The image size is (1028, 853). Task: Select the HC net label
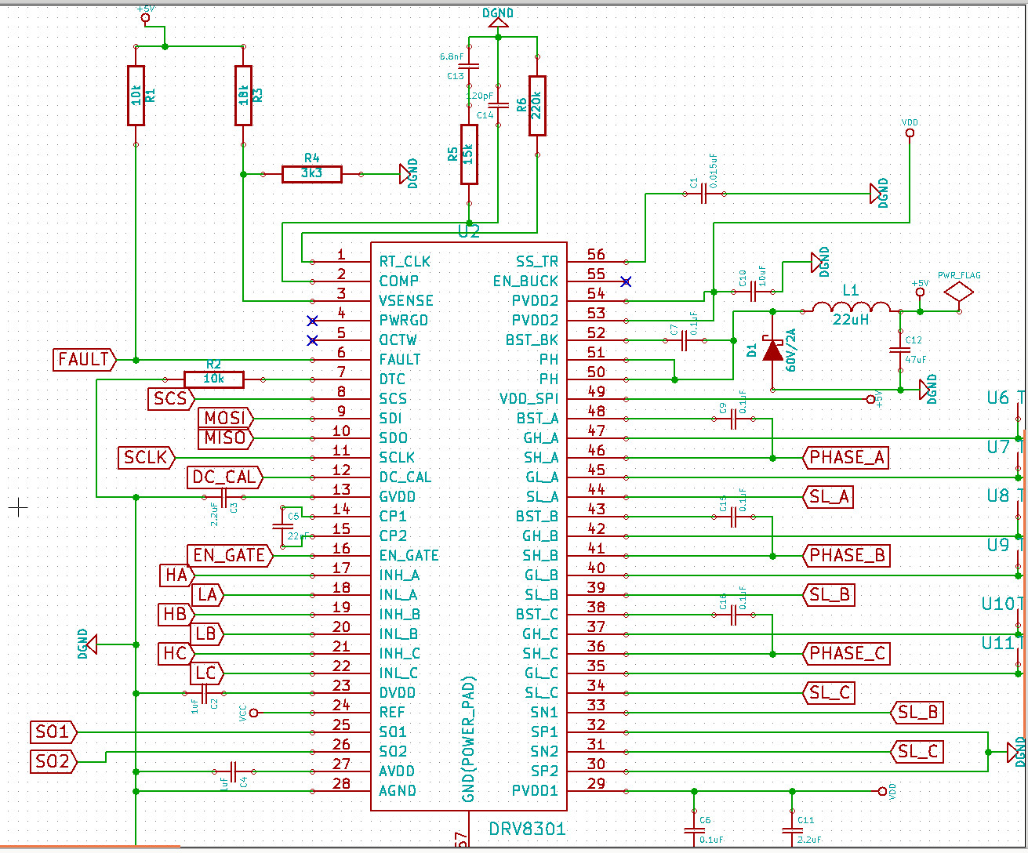pos(176,654)
